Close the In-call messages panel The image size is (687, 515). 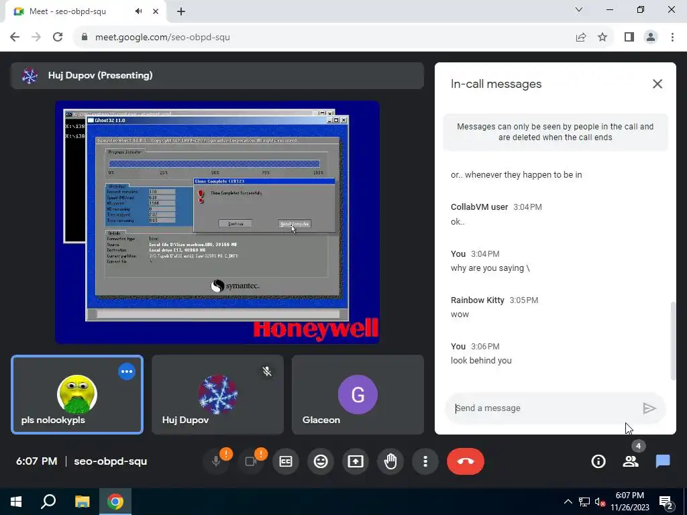click(x=657, y=84)
